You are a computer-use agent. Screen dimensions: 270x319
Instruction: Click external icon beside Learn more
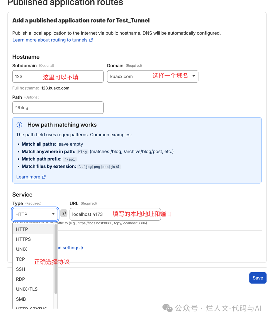click(x=44, y=177)
